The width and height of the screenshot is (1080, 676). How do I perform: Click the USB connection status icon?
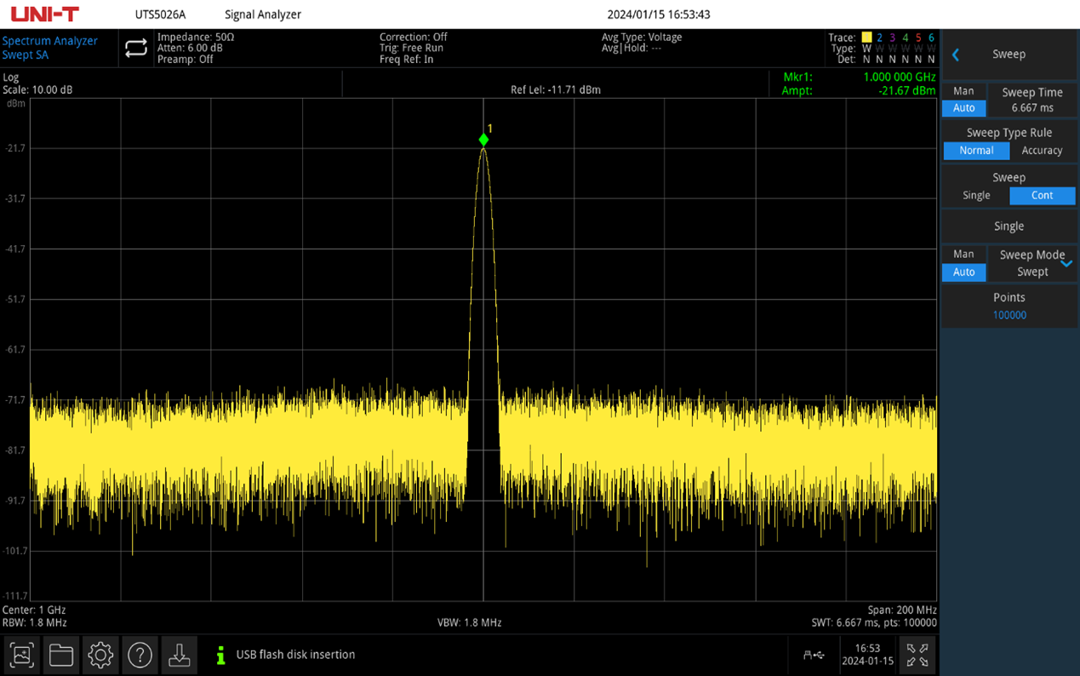tap(814, 655)
